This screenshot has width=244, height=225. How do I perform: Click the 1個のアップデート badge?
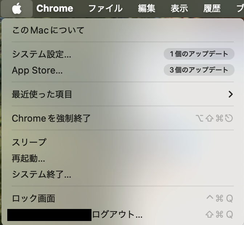[x=199, y=54]
